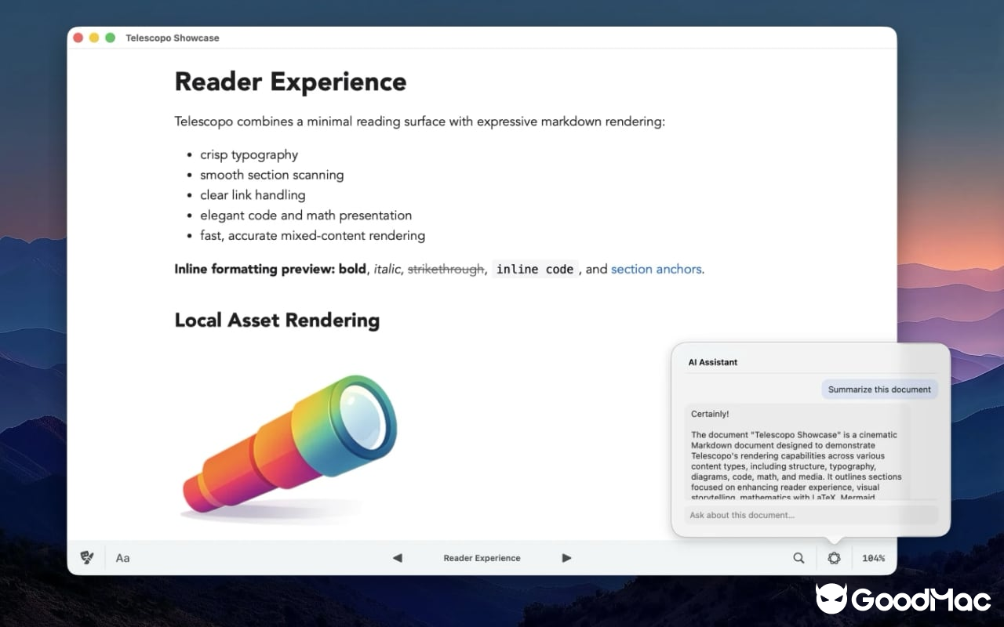Focus the Ask about this document field
Viewport: 1004px width, 627px height.
[810, 515]
